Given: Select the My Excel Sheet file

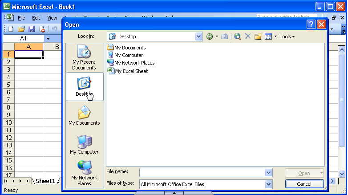Looking at the screenshot, I should point(131,71).
